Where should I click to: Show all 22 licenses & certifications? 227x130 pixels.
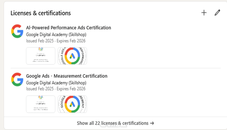[113, 123]
